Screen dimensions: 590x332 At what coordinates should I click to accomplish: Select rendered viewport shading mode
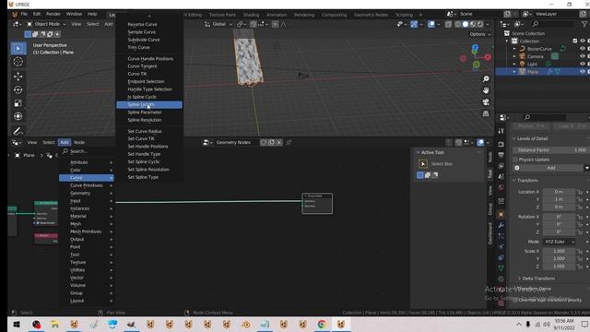tap(480, 24)
